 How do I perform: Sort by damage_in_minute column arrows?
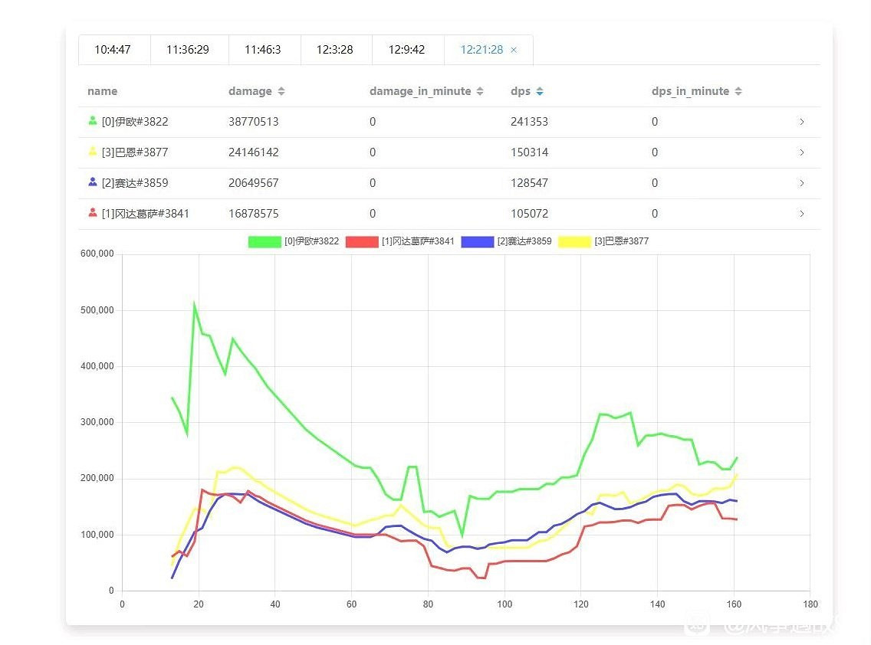[480, 91]
